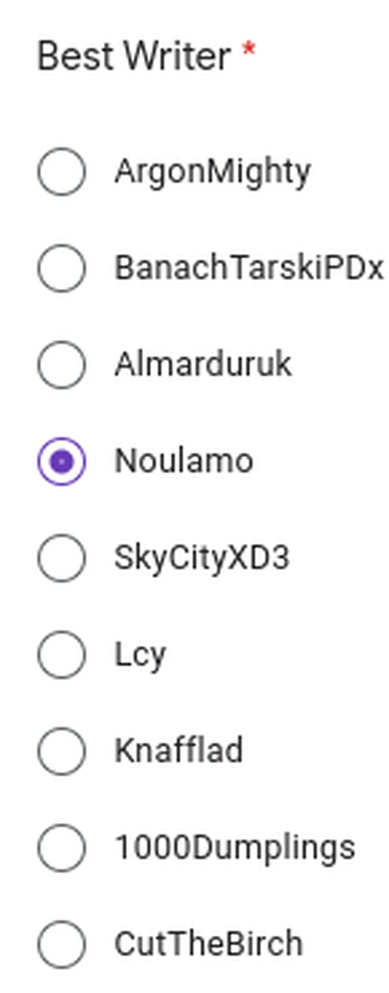Select the ArgonMighty radio button
Viewport: 389px width, 993px height.
61,172
